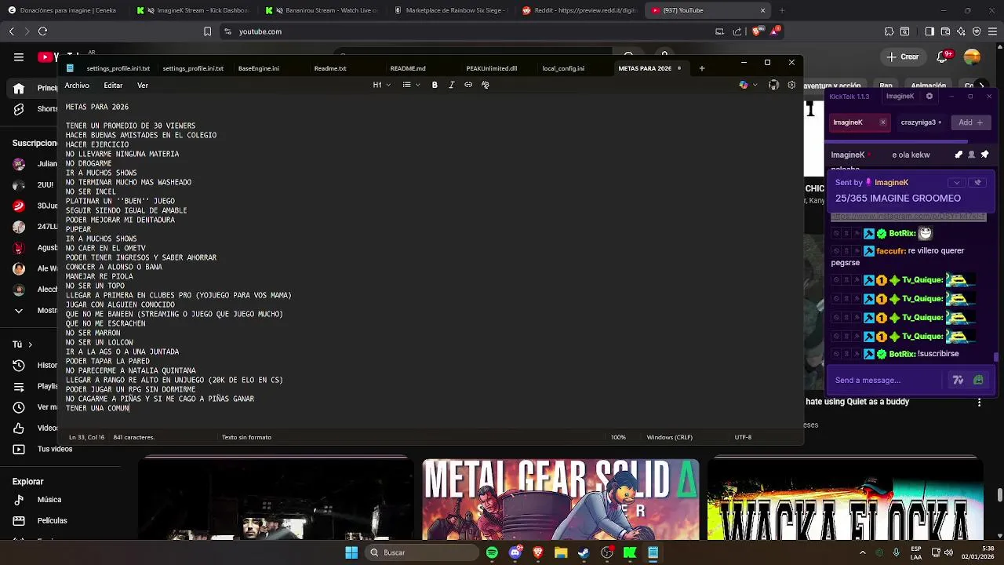Add a new Notepad tab

702,68
